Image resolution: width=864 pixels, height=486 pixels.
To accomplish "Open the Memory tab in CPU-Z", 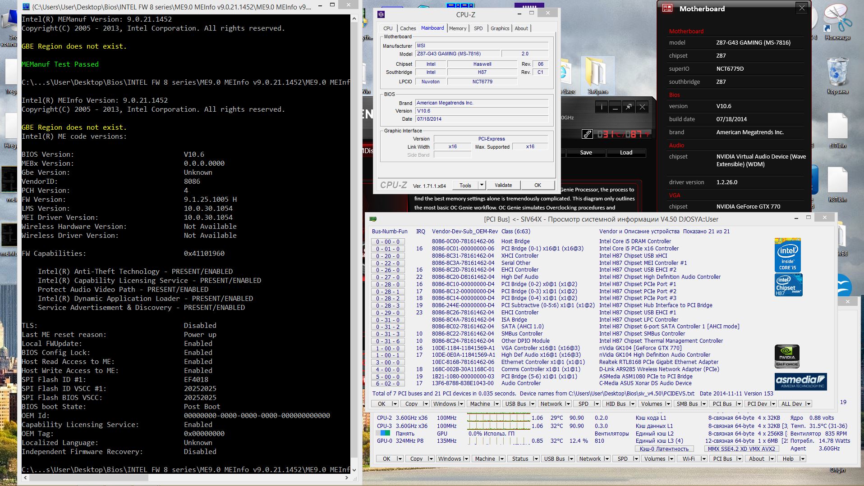I will (x=458, y=28).
